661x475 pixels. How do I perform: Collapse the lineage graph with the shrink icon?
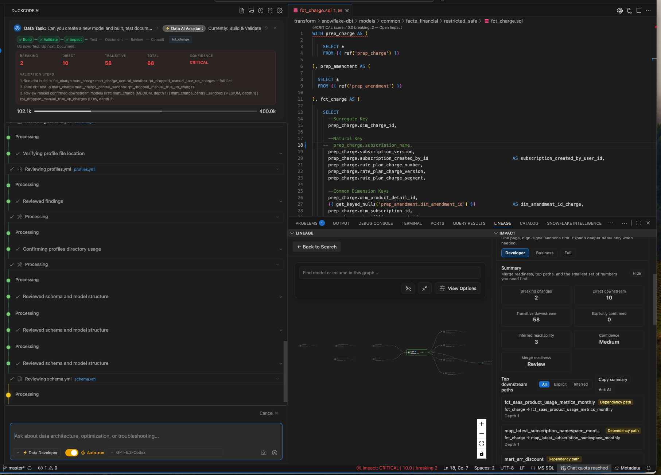(424, 288)
